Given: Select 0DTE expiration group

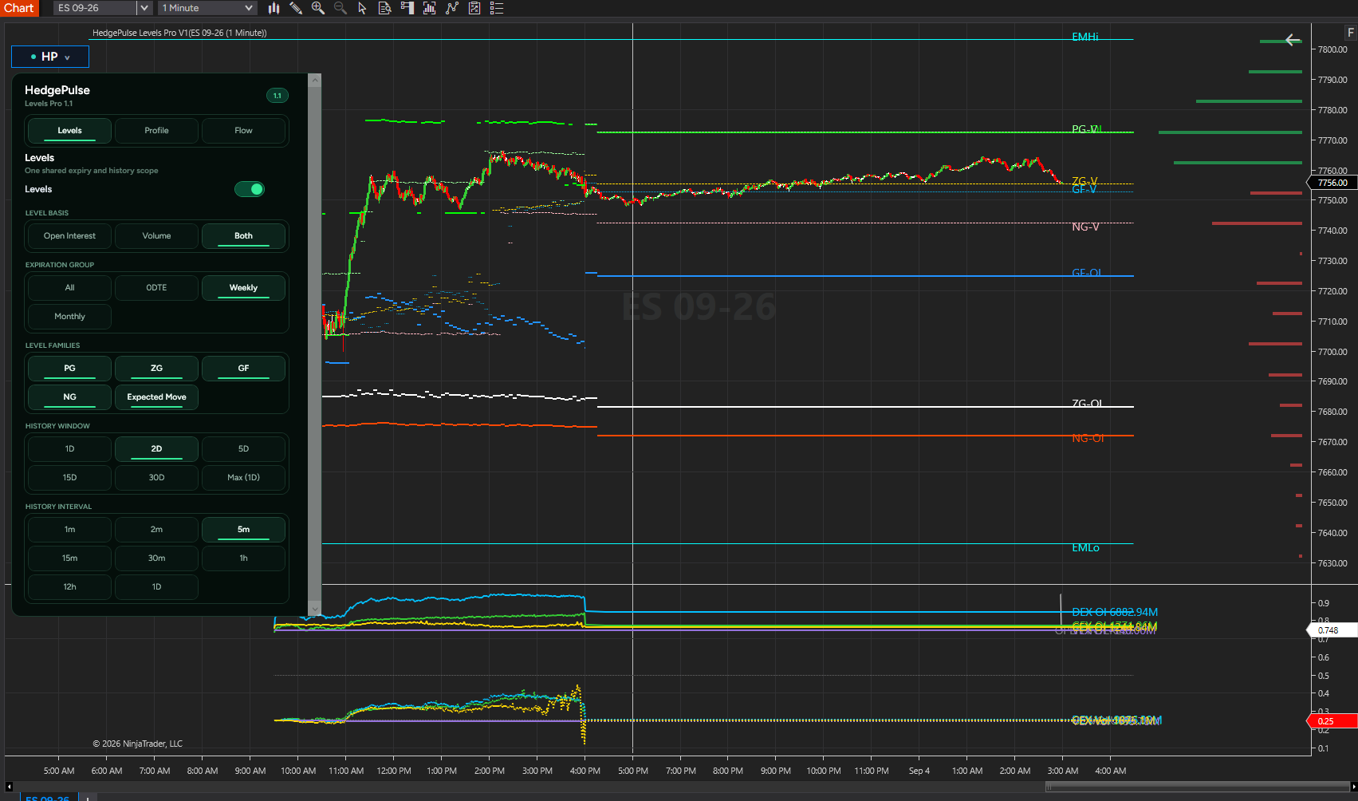Looking at the screenshot, I should (156, 288).
